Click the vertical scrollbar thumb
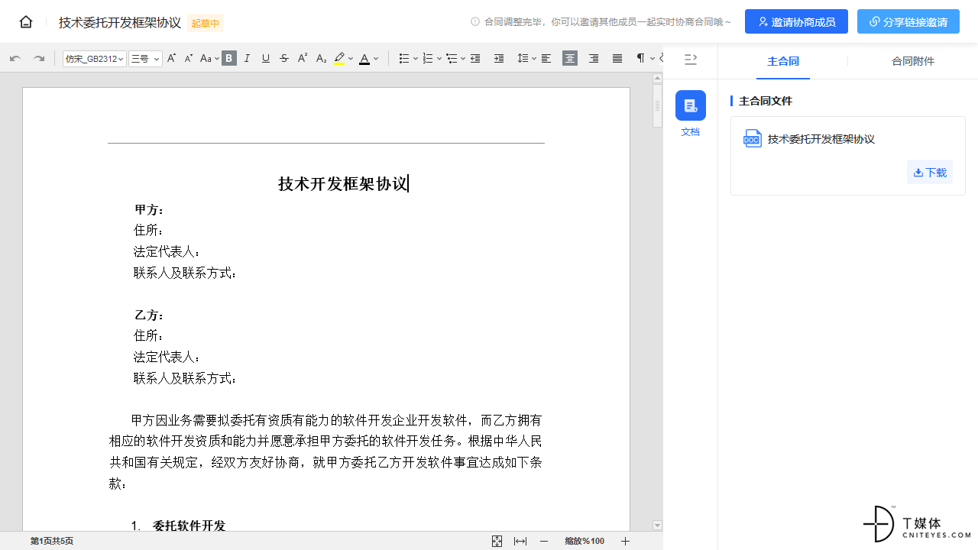This screenshot has width=978, height=550. (657, 106)
